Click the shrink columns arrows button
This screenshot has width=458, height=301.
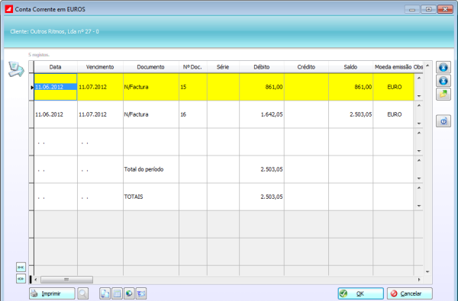coord(21,267)
